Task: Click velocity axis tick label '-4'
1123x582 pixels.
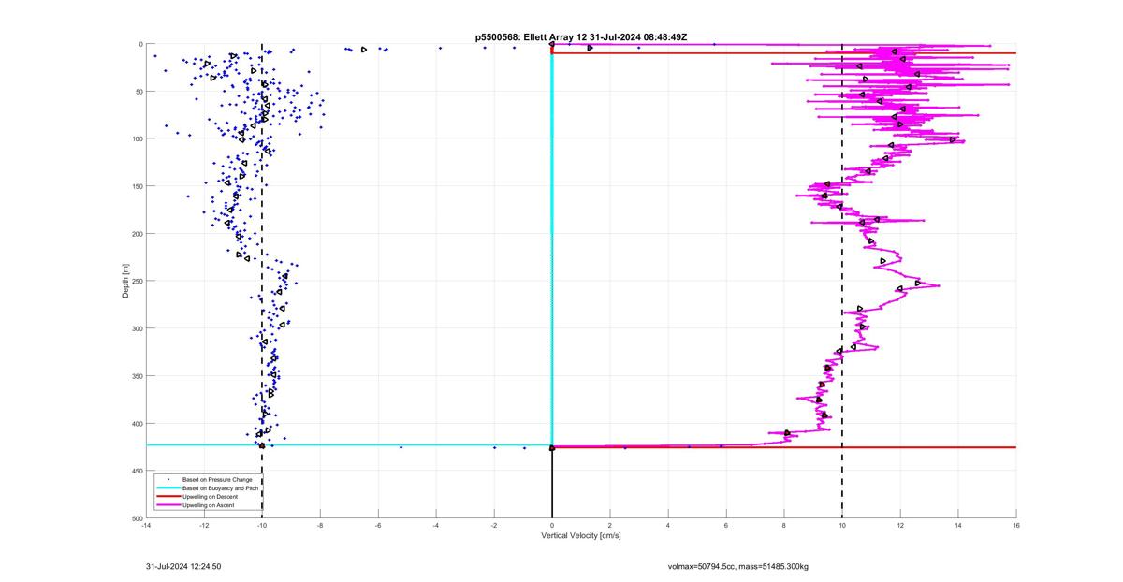Action: pos(436,526)
